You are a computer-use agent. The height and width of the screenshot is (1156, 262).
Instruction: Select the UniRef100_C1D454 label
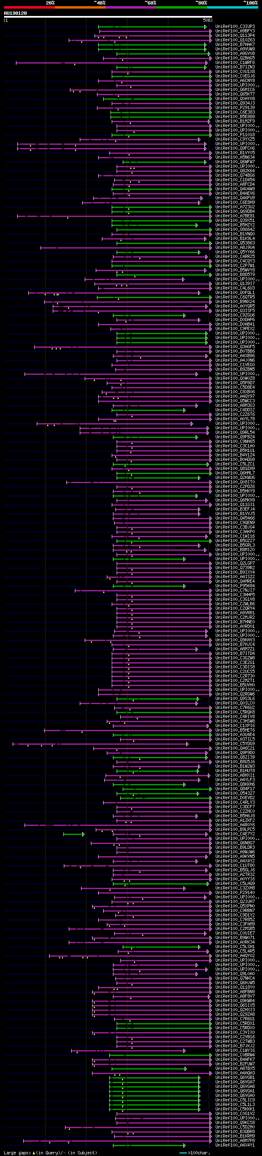pyautogui.click(x=235, y=180)
